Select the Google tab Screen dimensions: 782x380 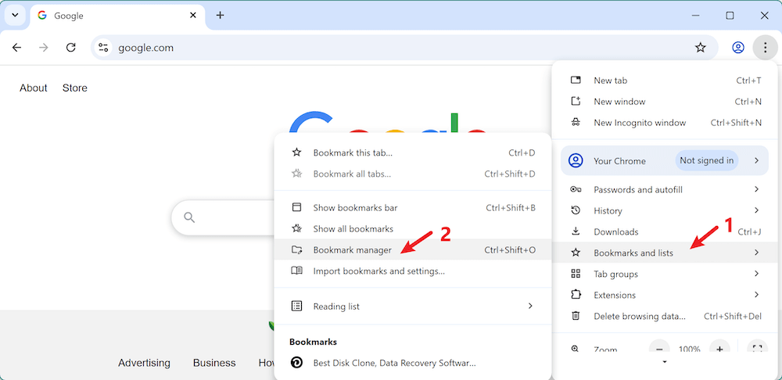(118, 16)
